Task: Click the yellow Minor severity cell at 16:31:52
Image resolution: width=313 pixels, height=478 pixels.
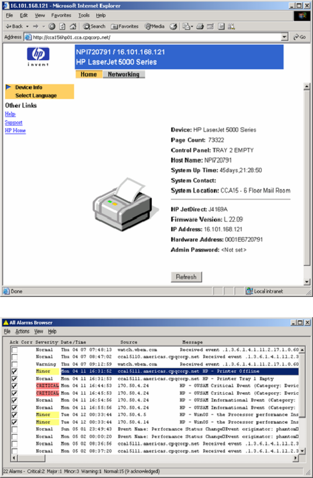Action: [x=47, y=372]
